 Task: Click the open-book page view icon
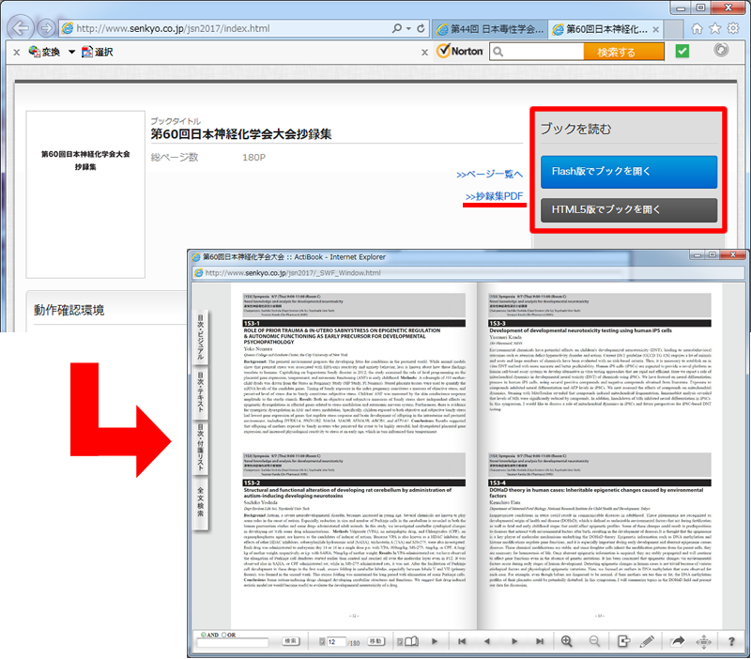(x=412, y=641)
